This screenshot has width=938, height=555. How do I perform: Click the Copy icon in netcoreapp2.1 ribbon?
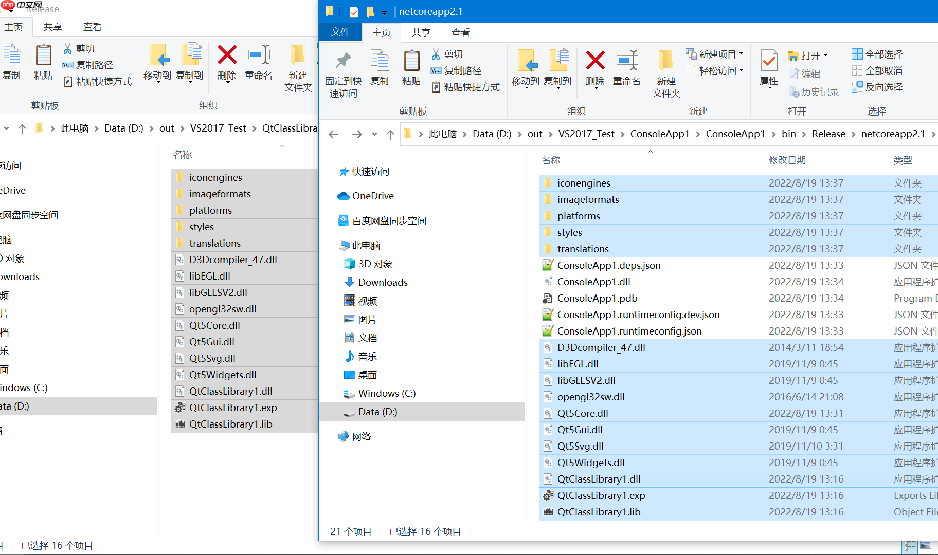point(380,67)
